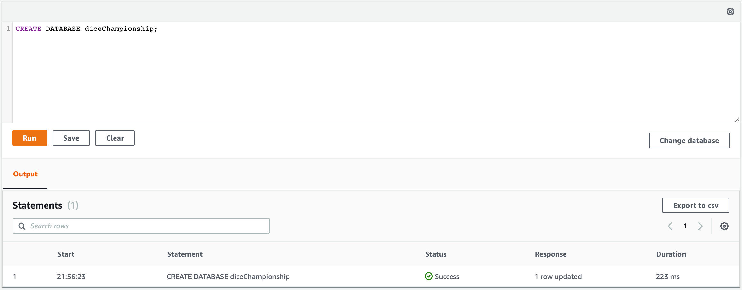Export statements to csv
The image size is (742, 290).
pos(695,205)
